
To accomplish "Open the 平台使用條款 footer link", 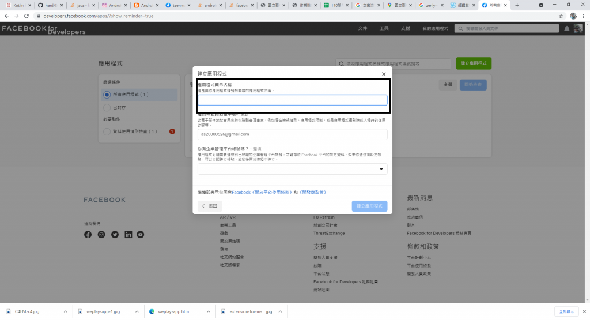I will (x=419, y=266).
